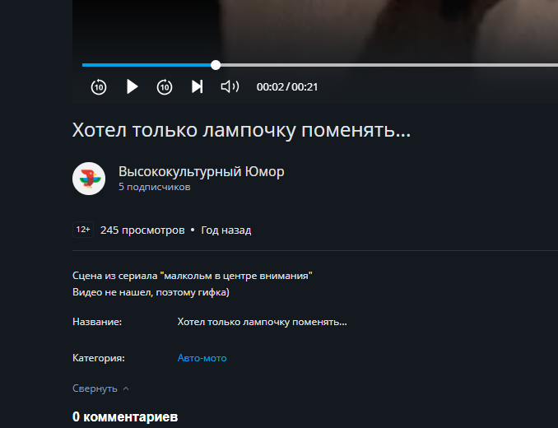The width and height of the screenshot is (558, 428).
Task: Click the chevron next to Свернуть
Action: coord(126,388)
